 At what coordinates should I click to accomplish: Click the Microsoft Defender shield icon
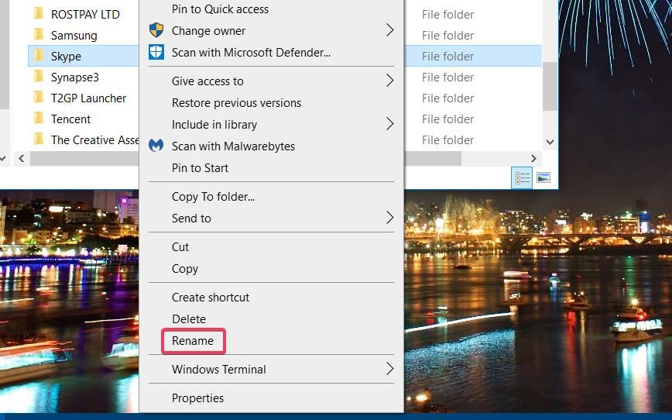point(156,53)
